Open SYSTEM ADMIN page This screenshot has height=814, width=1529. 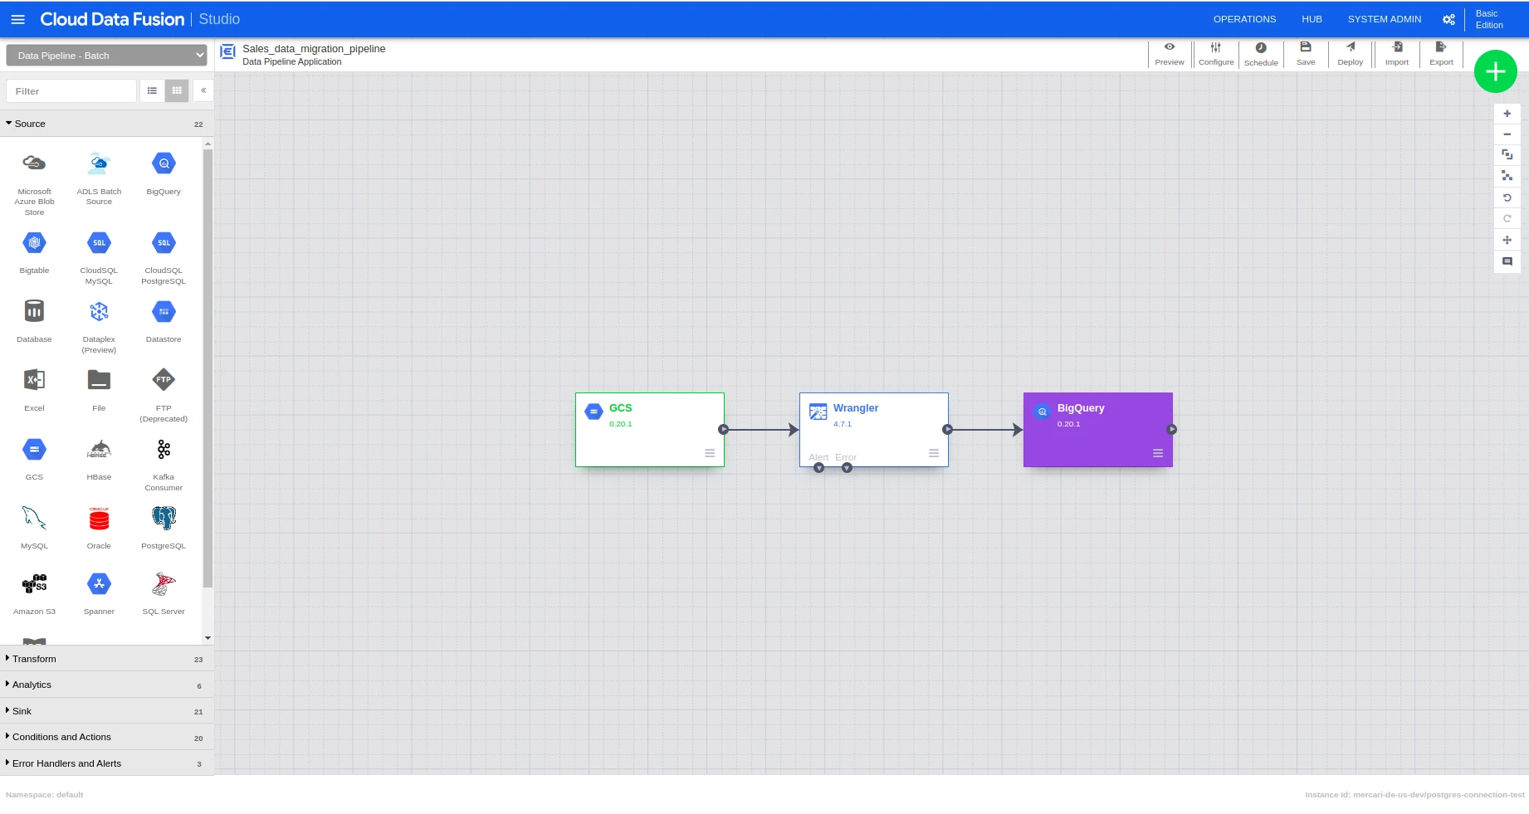tap(1384, 19)
